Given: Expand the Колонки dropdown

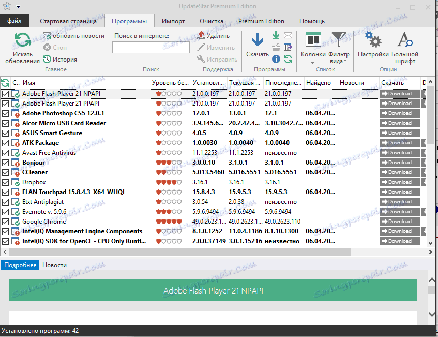Looking at the screenshot, I should (313, 63).
